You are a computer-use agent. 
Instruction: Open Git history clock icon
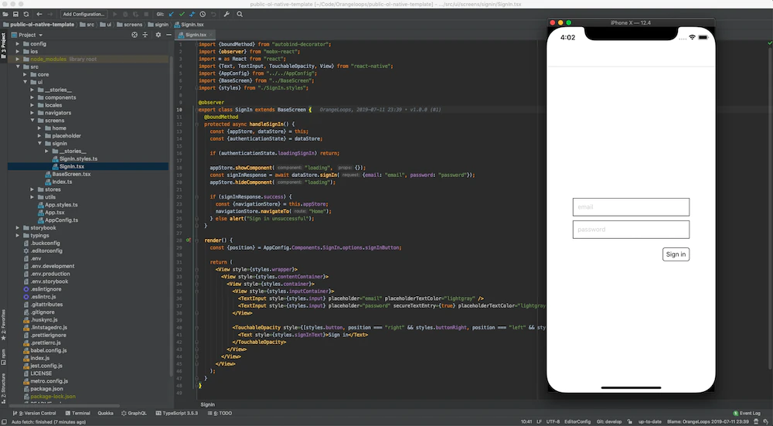(203, 14)
